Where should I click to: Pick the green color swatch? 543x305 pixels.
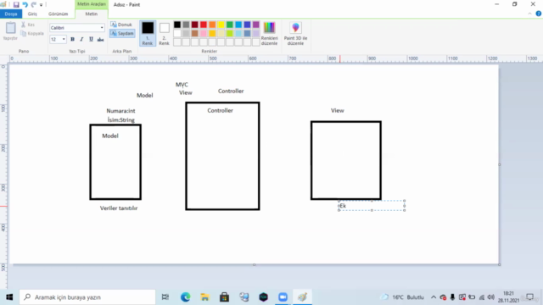230,25
